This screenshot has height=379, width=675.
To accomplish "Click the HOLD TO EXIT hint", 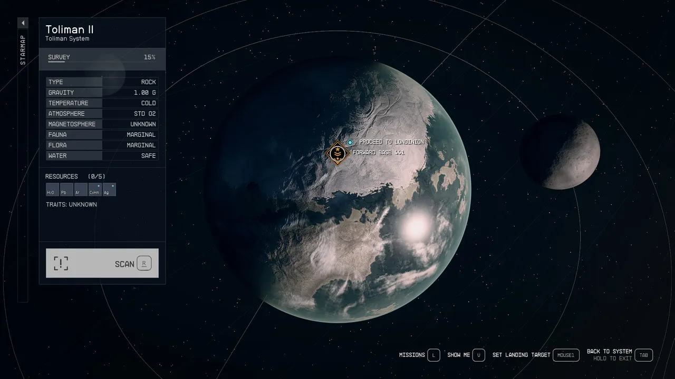I will point(612,358).
